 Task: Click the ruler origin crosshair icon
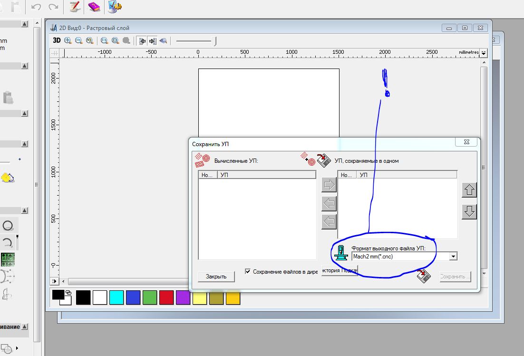pyautogui.click(x=54, y=53)
